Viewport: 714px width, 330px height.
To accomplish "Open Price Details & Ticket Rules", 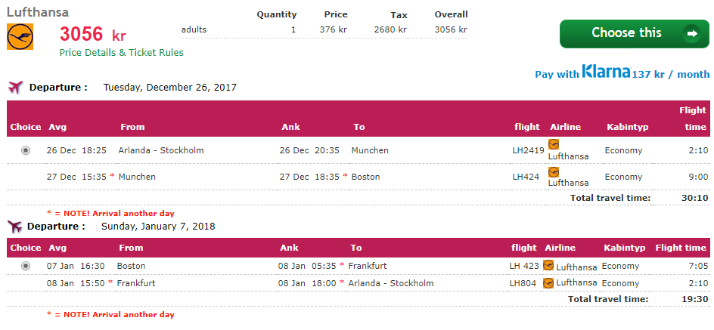I will (122, 53).
